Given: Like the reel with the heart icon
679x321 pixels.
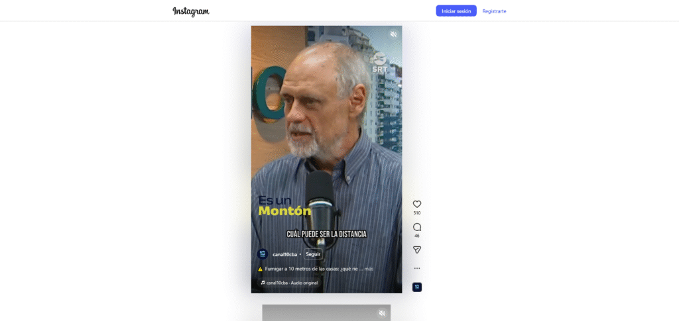Looking at the screenshot, I should point(417,204).
